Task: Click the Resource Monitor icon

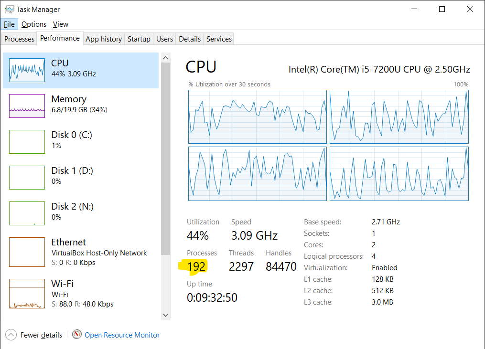Action: point(76,335)
